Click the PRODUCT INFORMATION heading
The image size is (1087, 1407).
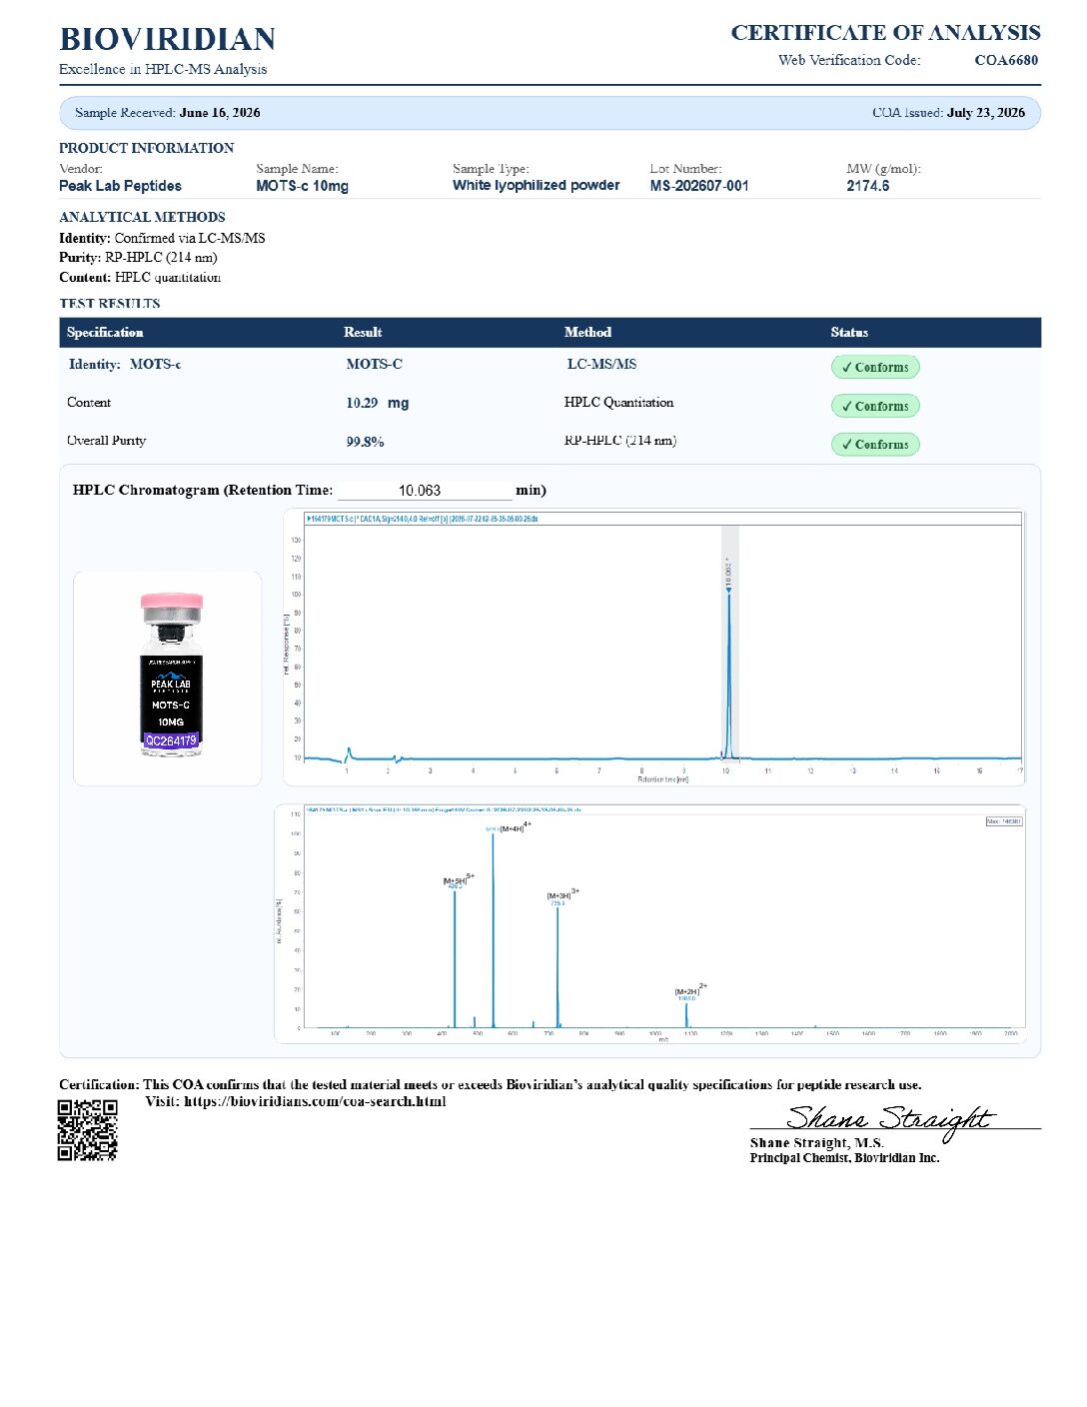[146, 148]
